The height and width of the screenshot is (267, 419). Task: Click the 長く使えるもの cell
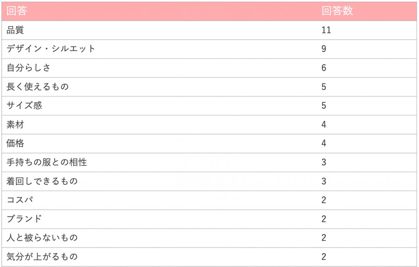(38, 87)
